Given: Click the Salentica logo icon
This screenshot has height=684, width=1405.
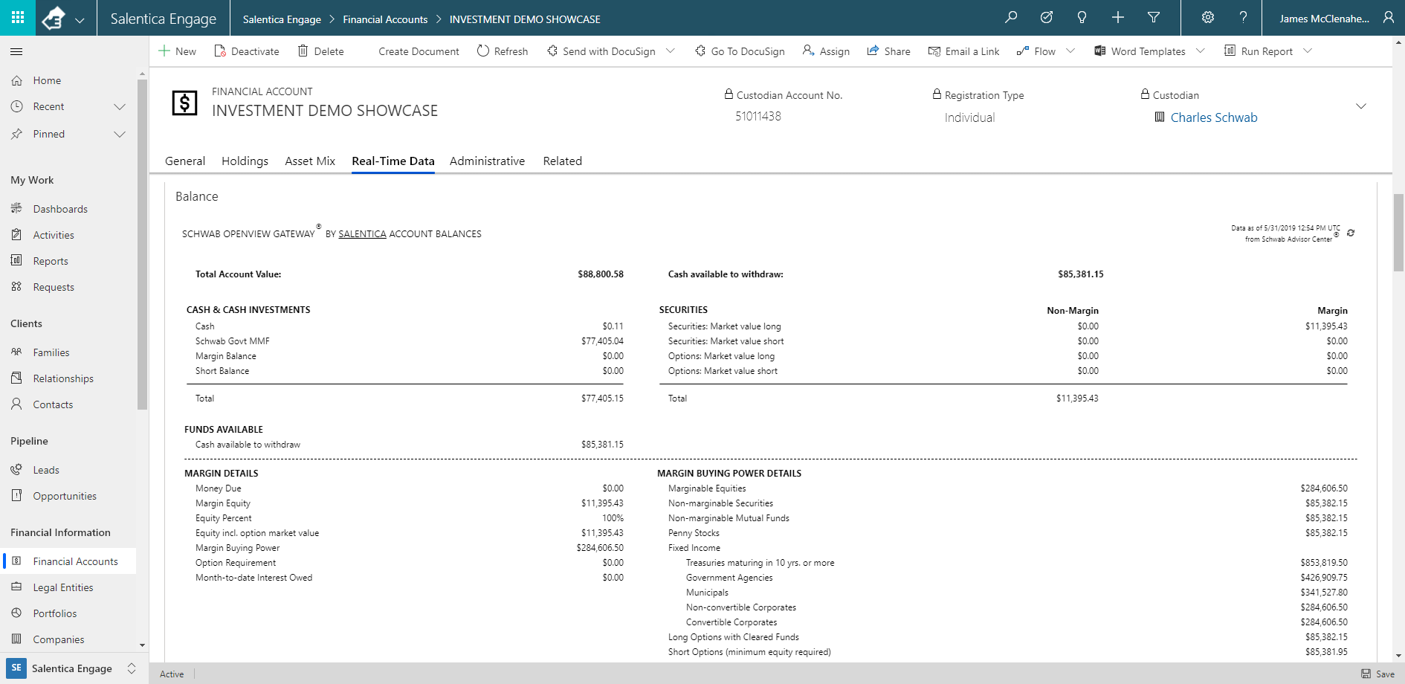Looking at the screenshot, I should (x=54, y=19).
